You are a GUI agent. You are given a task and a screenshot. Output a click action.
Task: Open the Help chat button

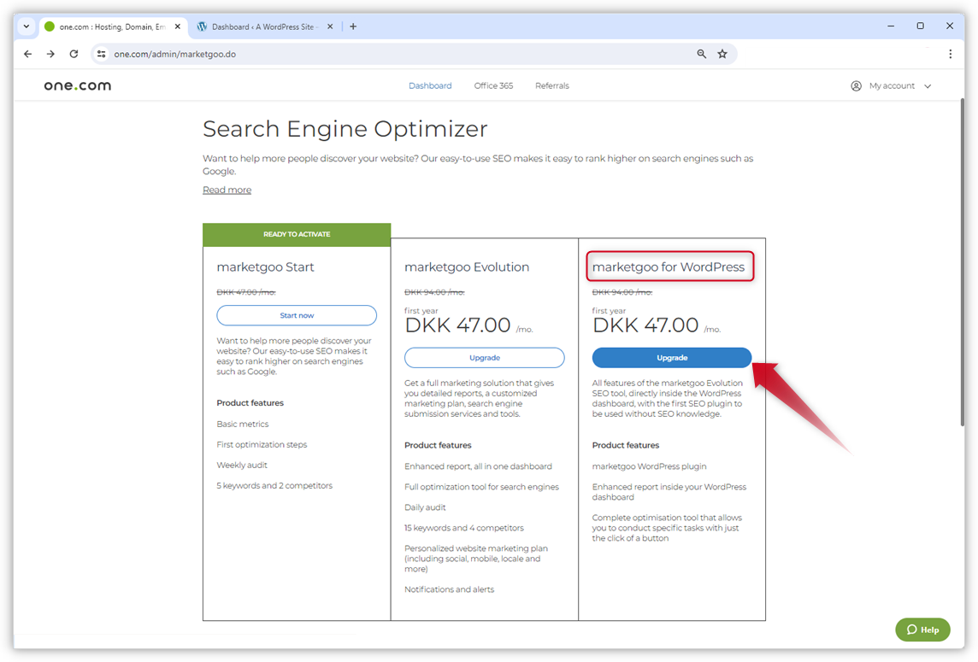coord(922,630)
